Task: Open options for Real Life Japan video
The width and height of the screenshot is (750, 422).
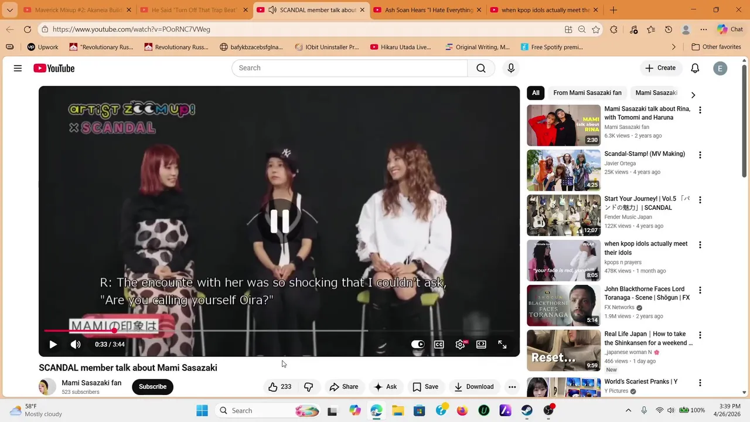Action: 700,335
